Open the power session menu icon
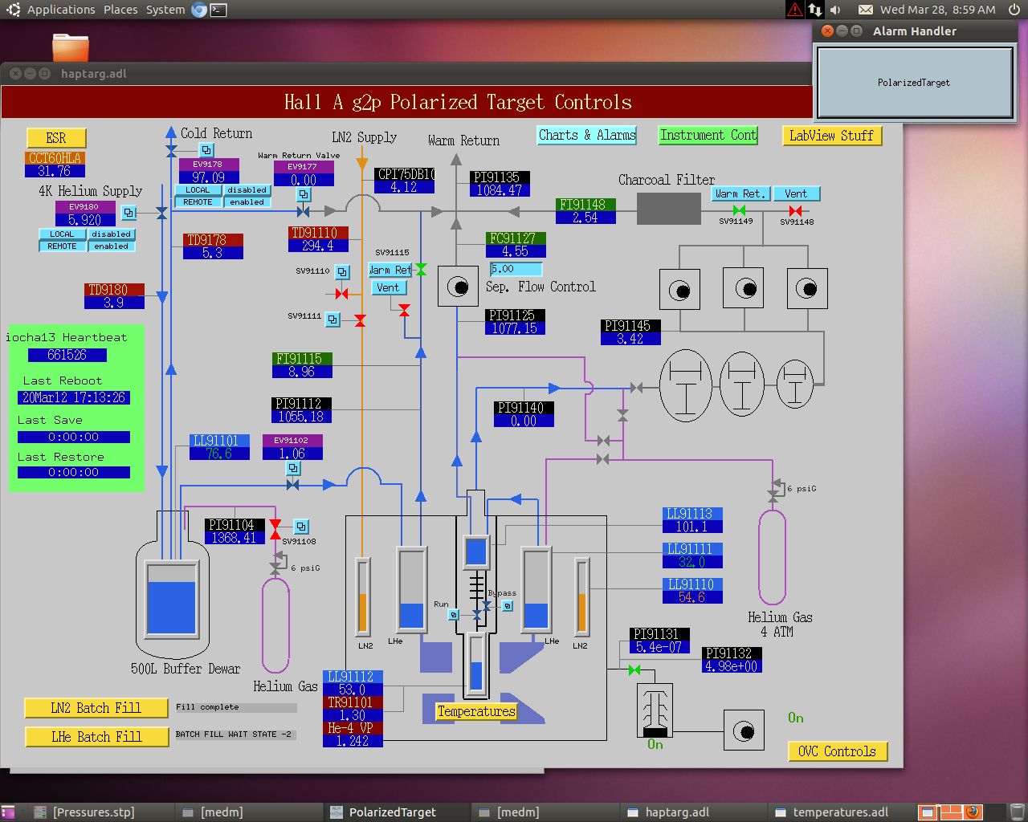Image resolution: width=1028 pixels, height=822 pixels. 1014,10
